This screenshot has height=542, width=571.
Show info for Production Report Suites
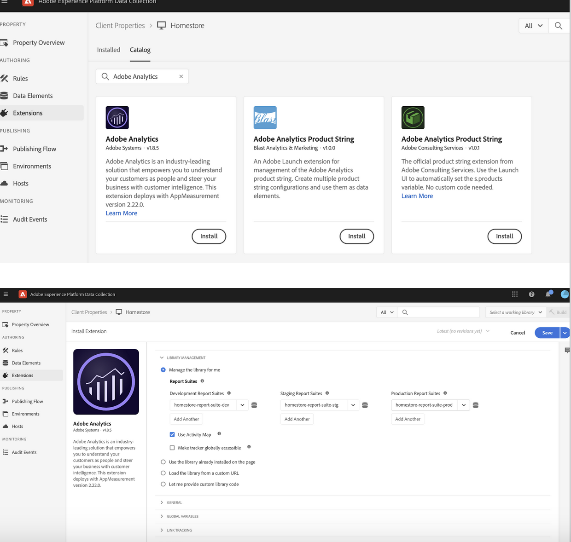pos(445,393)
